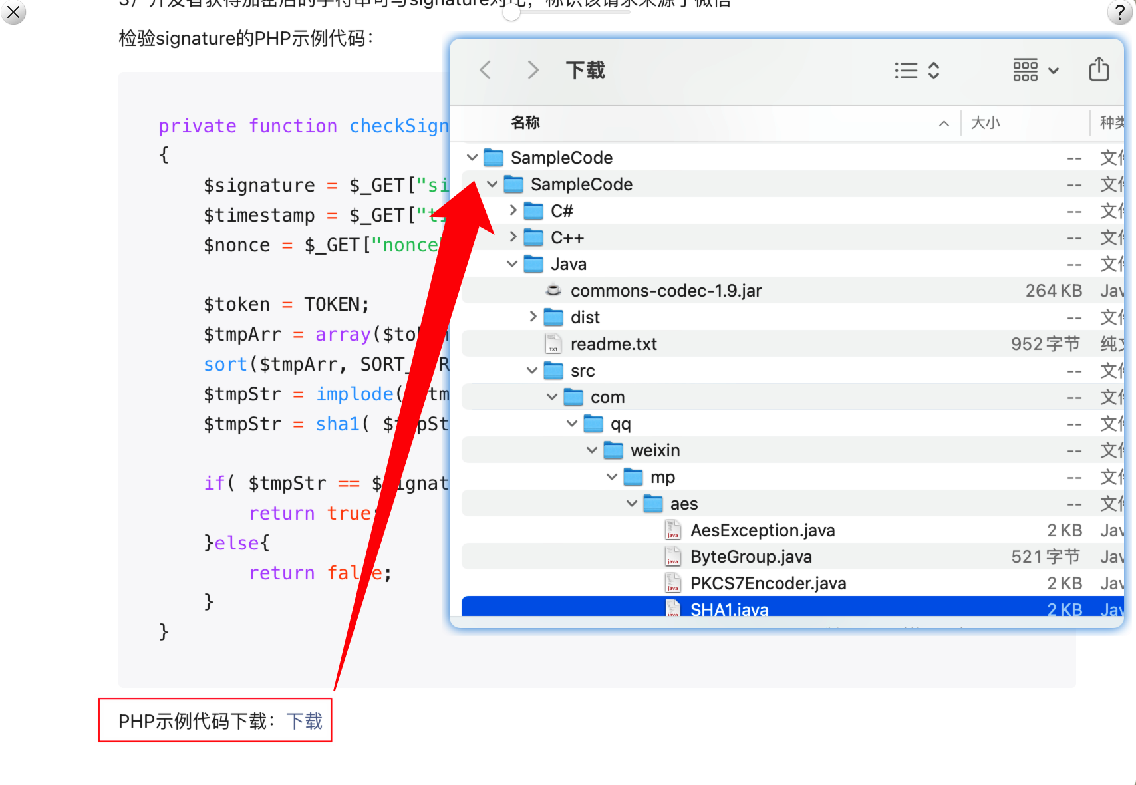Click the 下载 title in Finder toolbar

pyautogui.click(x=585, y=70)
